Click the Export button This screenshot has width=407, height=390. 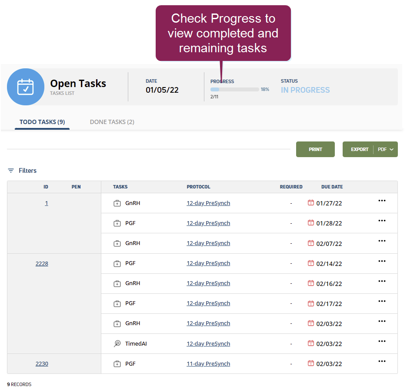pos(359,149)
